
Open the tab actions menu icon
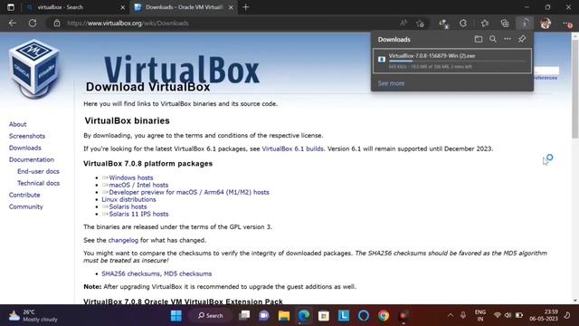[11, 7]
